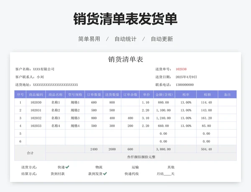Viewport: 251px width, 192px height.
Task: Click the 名称1 product name cell
Action: click(55, 102)
